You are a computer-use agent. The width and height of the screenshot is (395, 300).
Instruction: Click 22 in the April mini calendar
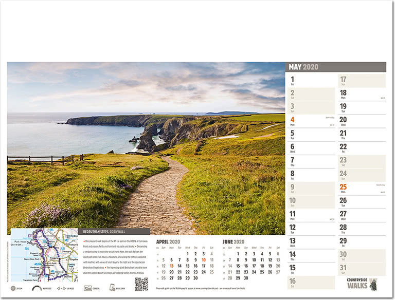point(187,272)
